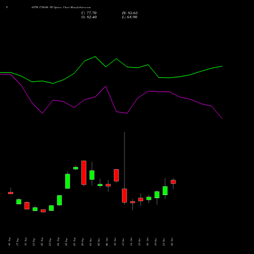Select the 16 Sep date label

pos(9,242)
